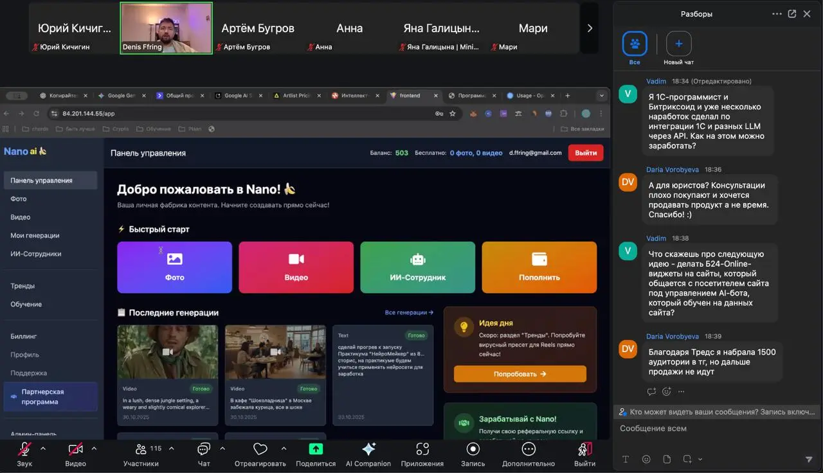
Task: Reload the browser page
Action: pos(37,114)
